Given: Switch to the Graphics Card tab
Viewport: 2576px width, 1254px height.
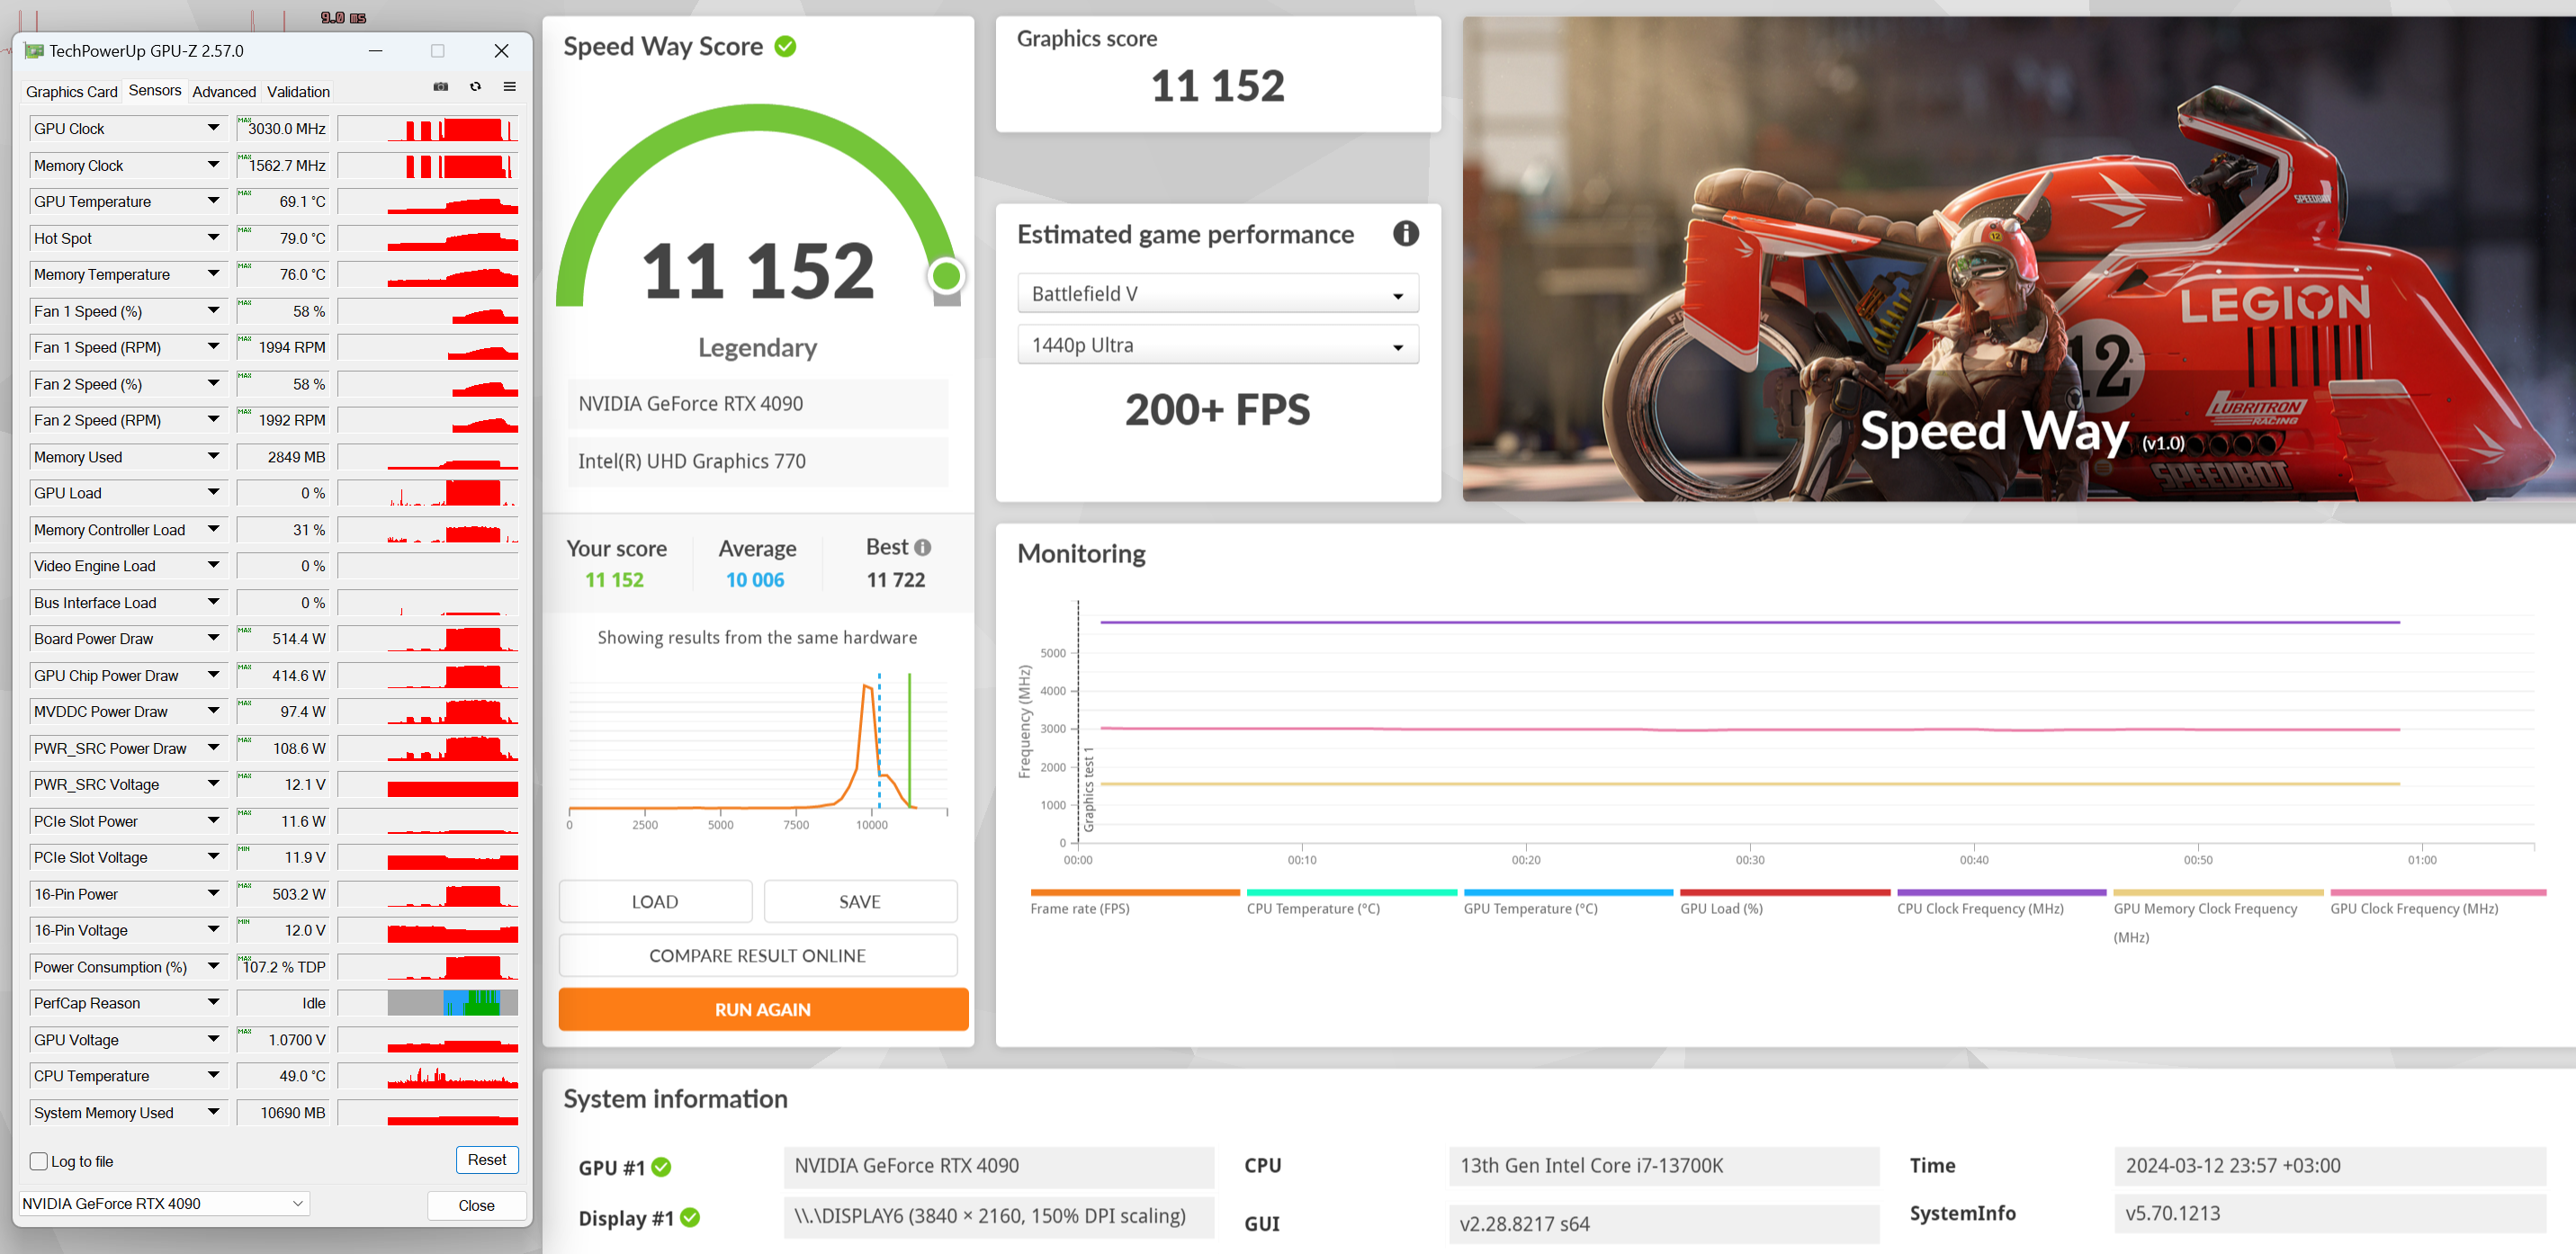Looking at the screenshot, I should 71,91.
